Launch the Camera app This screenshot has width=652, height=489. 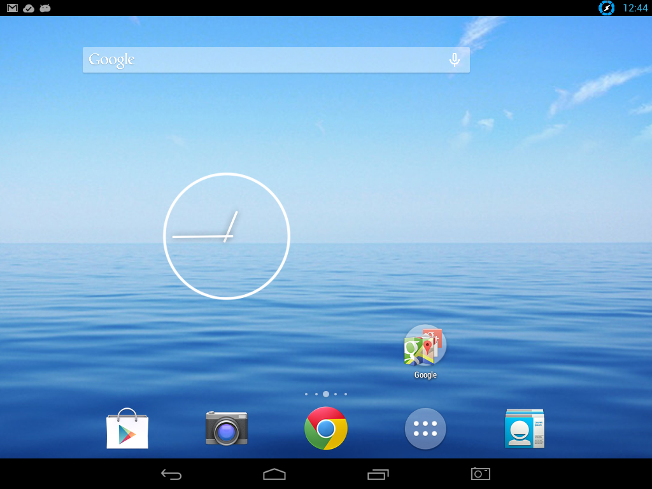tap(227, 429)
